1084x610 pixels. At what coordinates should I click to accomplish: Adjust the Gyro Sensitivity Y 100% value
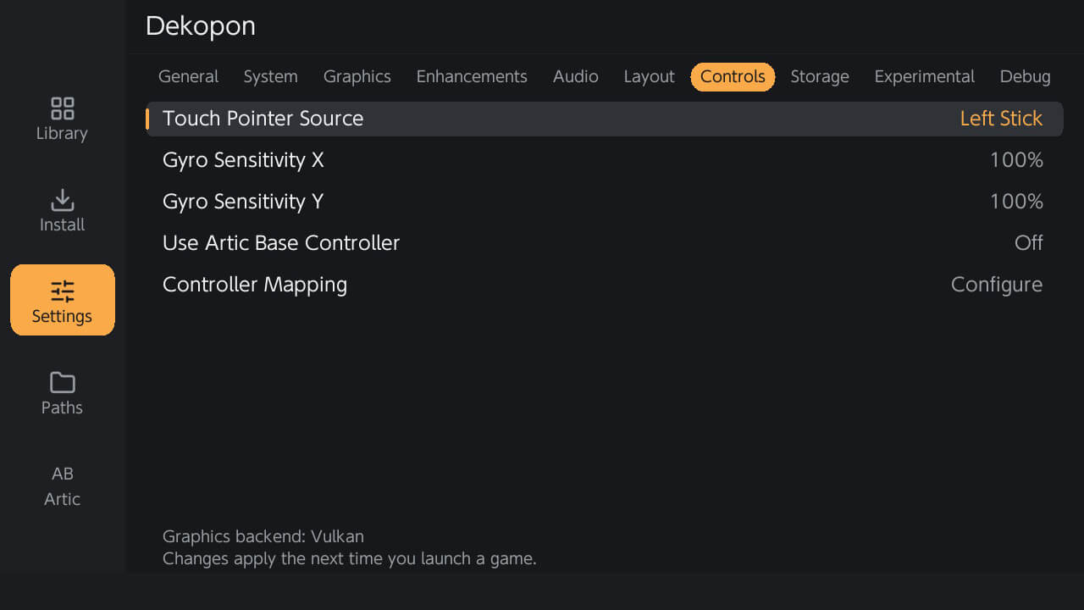1016,202
